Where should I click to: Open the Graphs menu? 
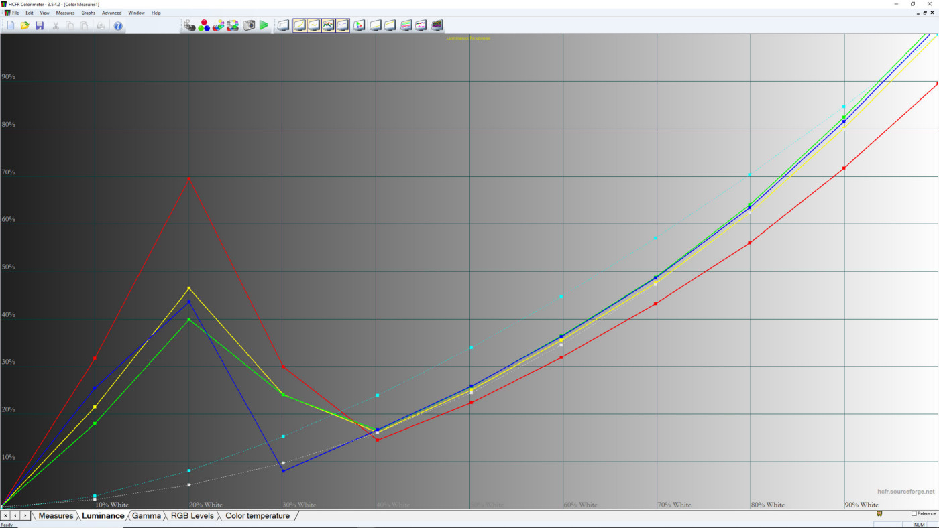tap(89, 13)
